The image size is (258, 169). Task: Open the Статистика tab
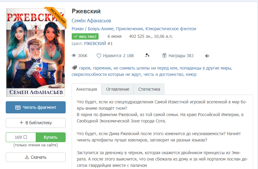149,89
